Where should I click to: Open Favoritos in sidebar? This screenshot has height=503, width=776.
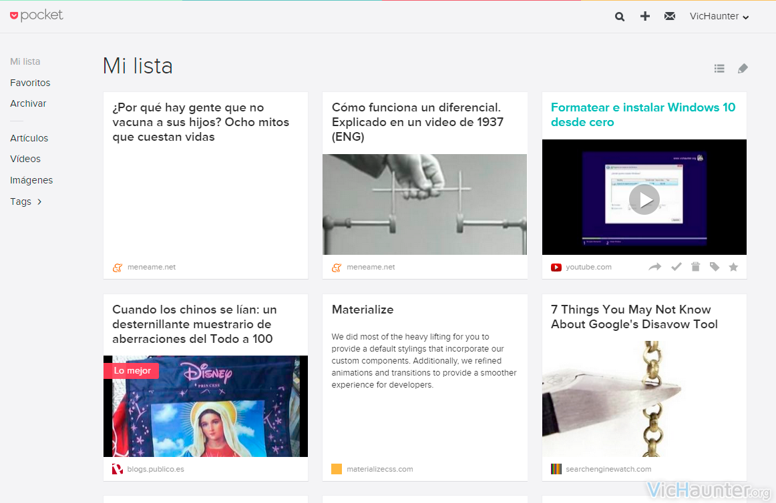coord(30,83)
